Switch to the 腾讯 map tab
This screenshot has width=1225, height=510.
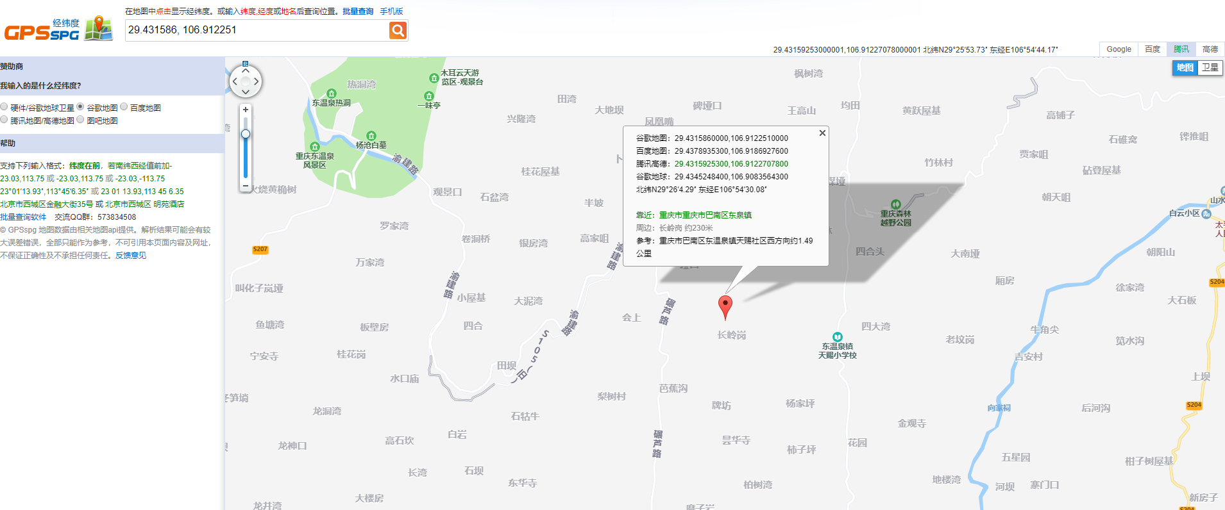click(1181, 49)
